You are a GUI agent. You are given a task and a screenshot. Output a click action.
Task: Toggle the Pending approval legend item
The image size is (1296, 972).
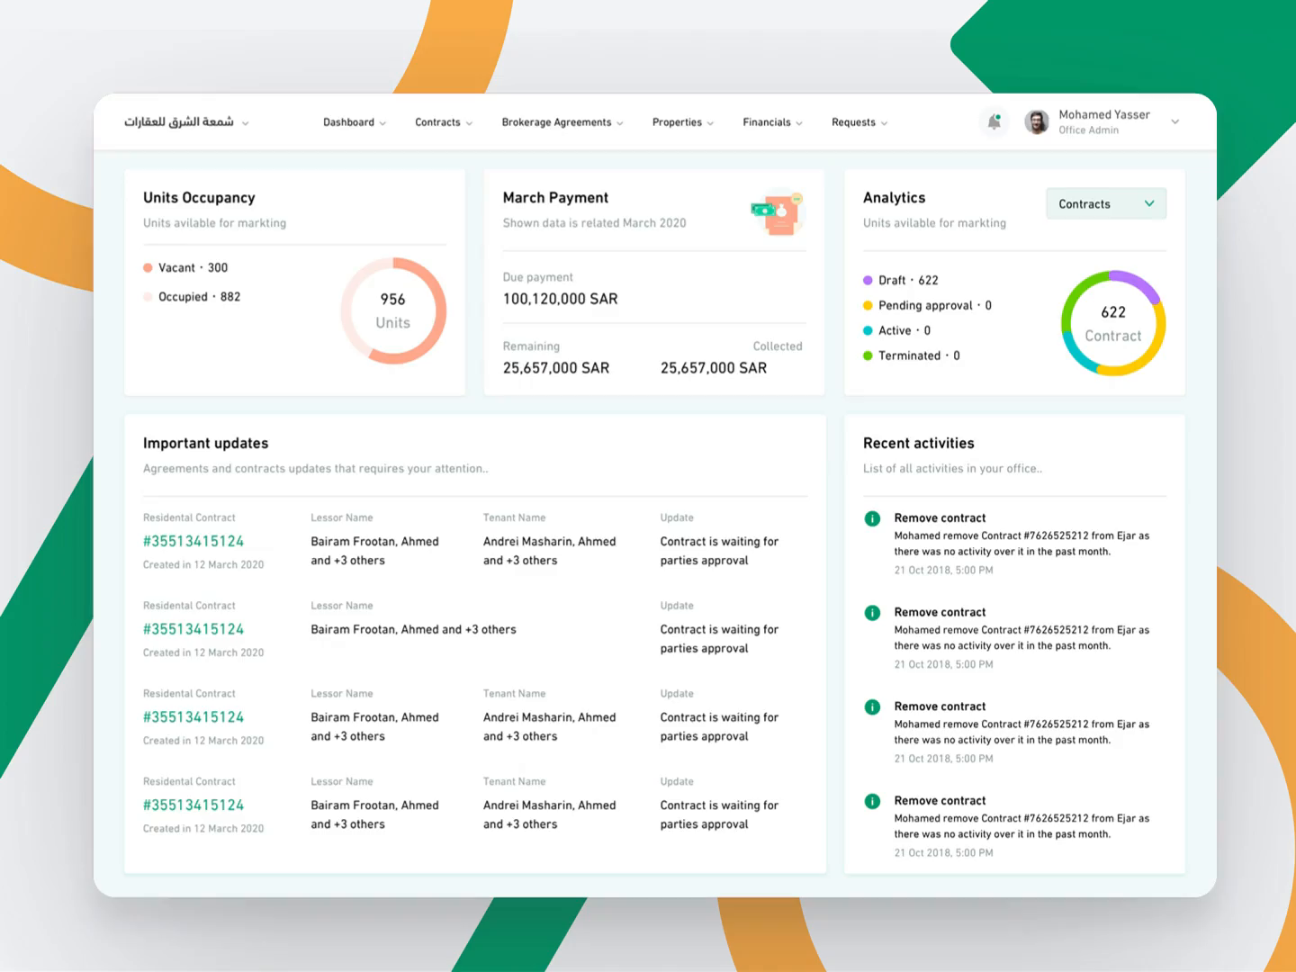[868, 305]
